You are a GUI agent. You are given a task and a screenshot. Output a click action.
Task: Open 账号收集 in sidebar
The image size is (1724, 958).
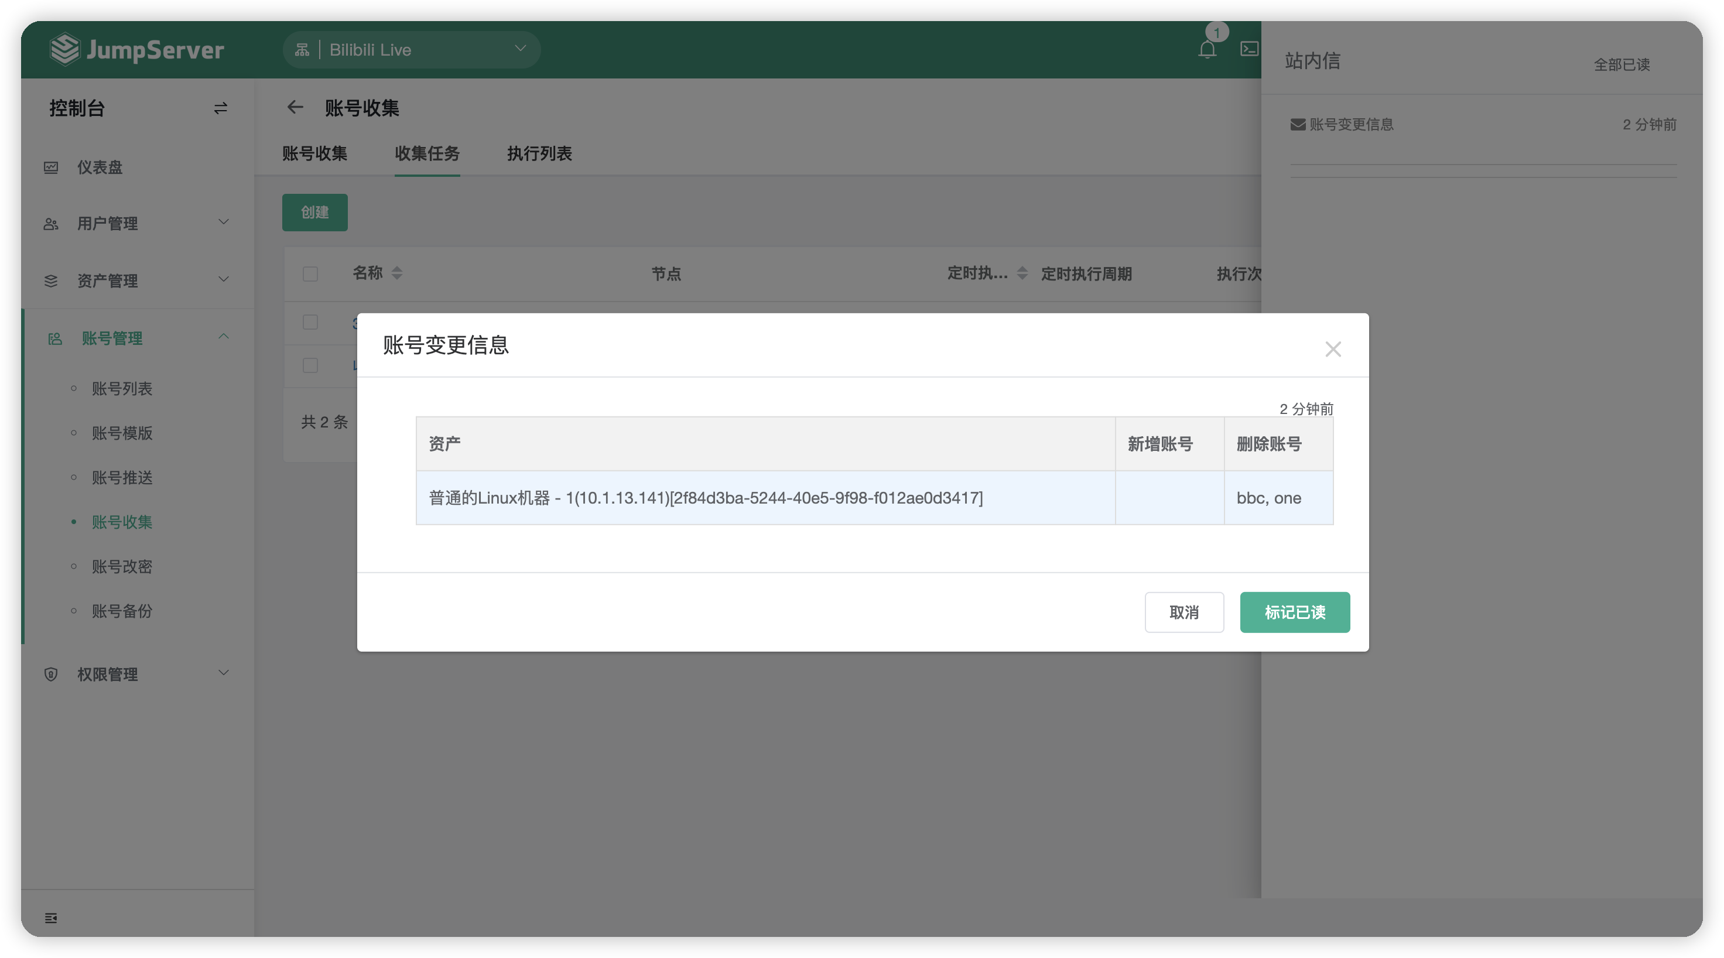tap(122, 522)
